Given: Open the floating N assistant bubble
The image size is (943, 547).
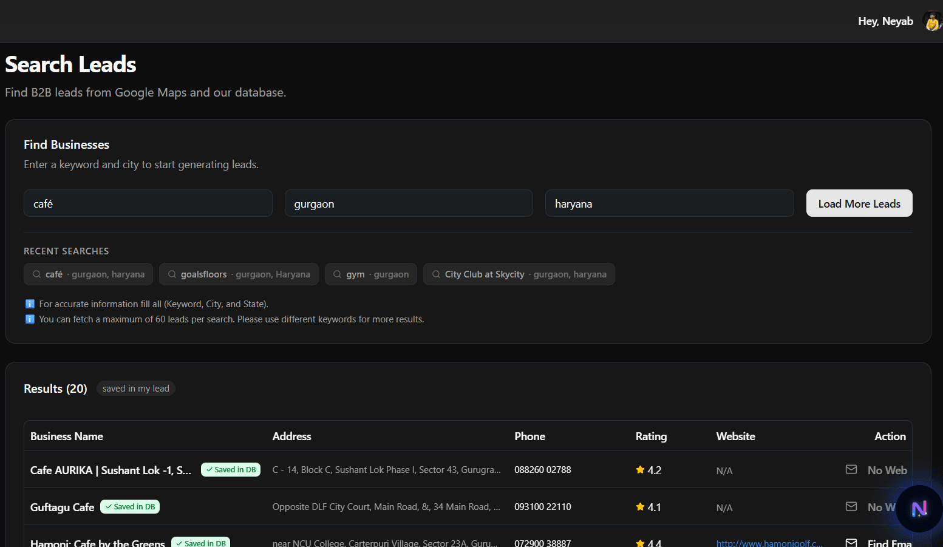Looking at the screenshot, I should [x=919, y=509].
